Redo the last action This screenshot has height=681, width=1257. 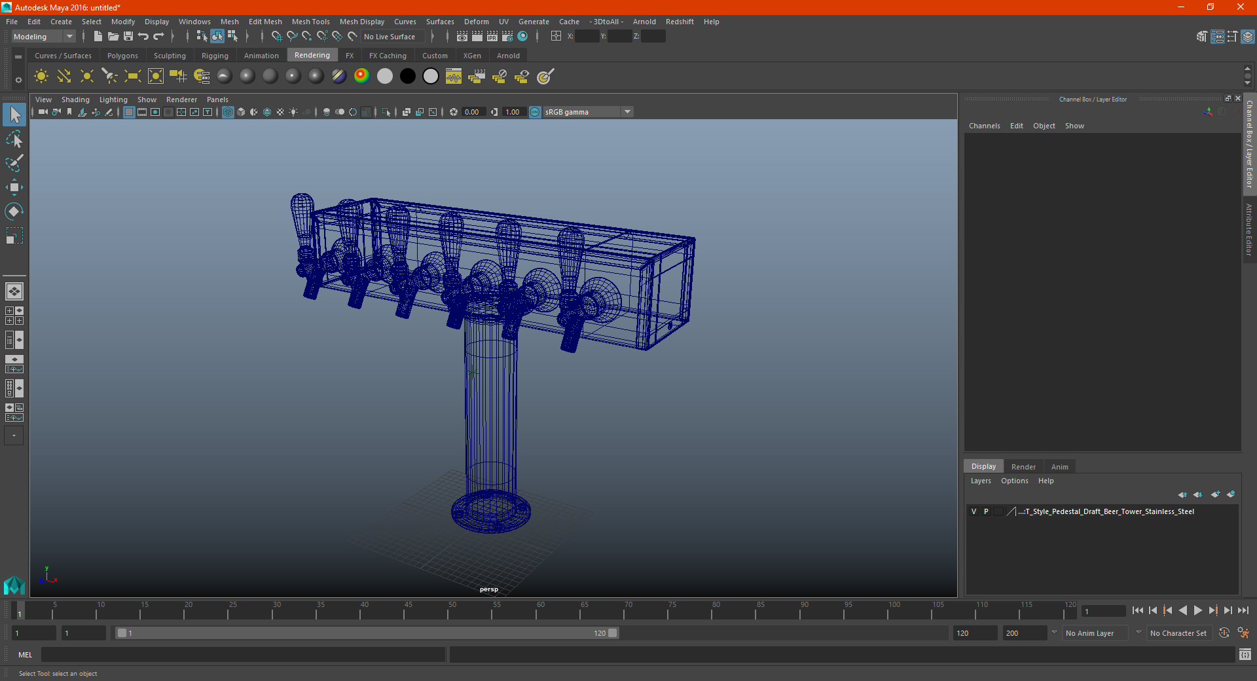(x=158, y=37)
